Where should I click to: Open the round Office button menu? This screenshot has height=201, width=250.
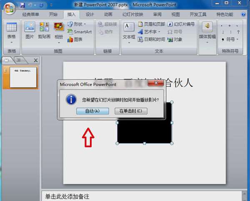(10, 9)
